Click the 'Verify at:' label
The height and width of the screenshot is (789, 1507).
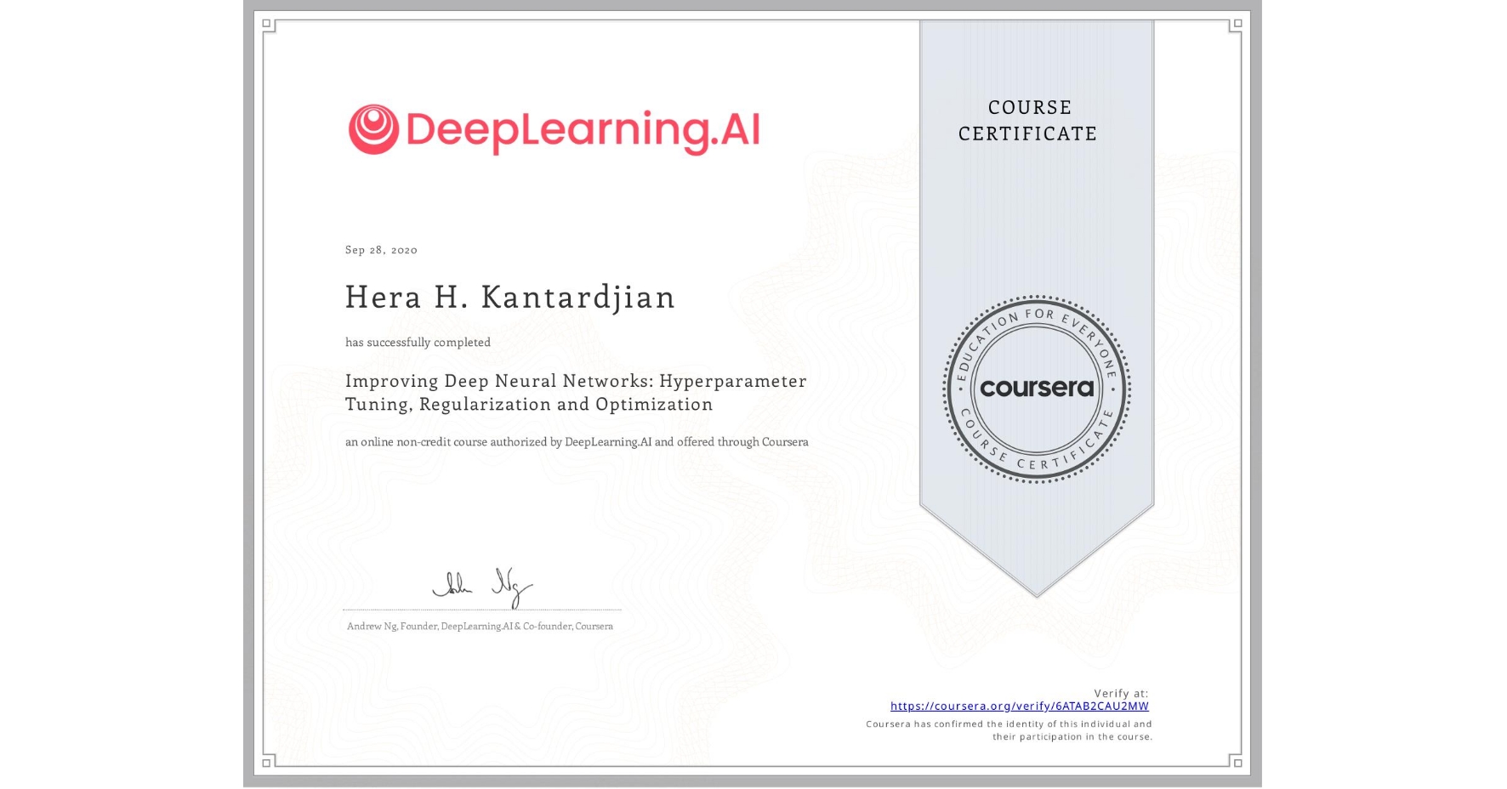pyautogui.click(x=1119, y=691)
